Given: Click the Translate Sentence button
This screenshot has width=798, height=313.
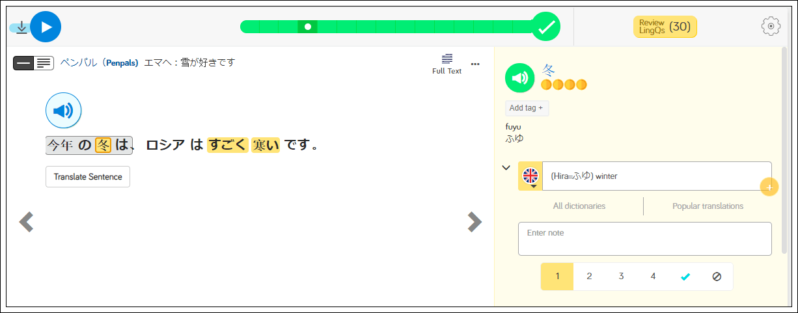Looking at the screenshot, I should pos(88,177).
